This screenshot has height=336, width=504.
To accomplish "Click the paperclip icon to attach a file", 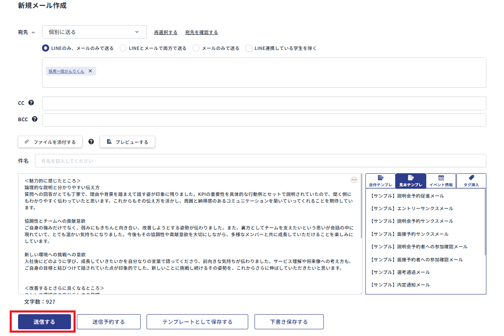I will (x=26, y=142).
